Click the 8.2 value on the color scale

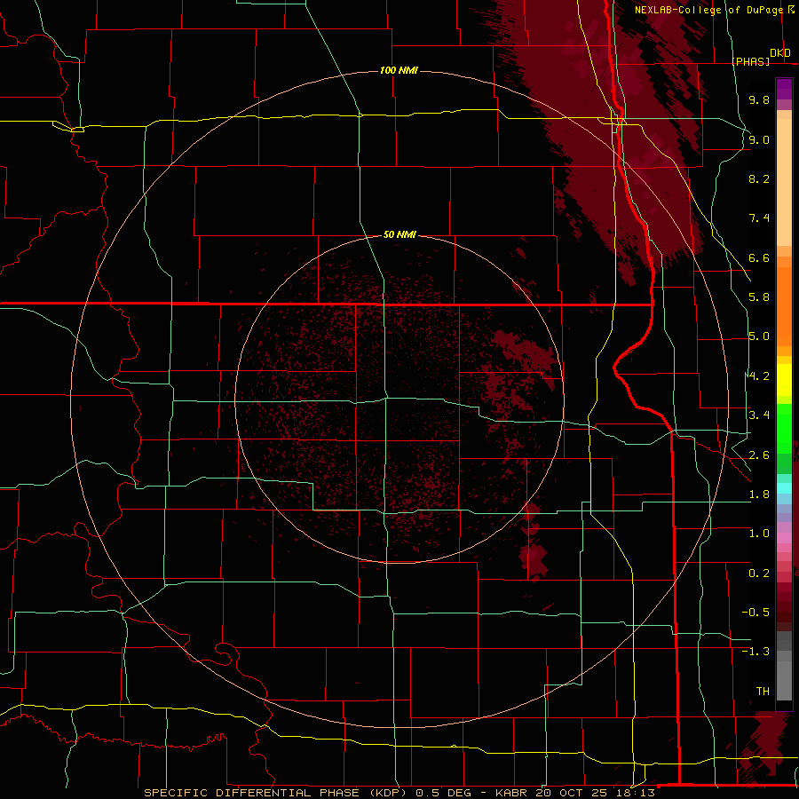pos(759,178)
